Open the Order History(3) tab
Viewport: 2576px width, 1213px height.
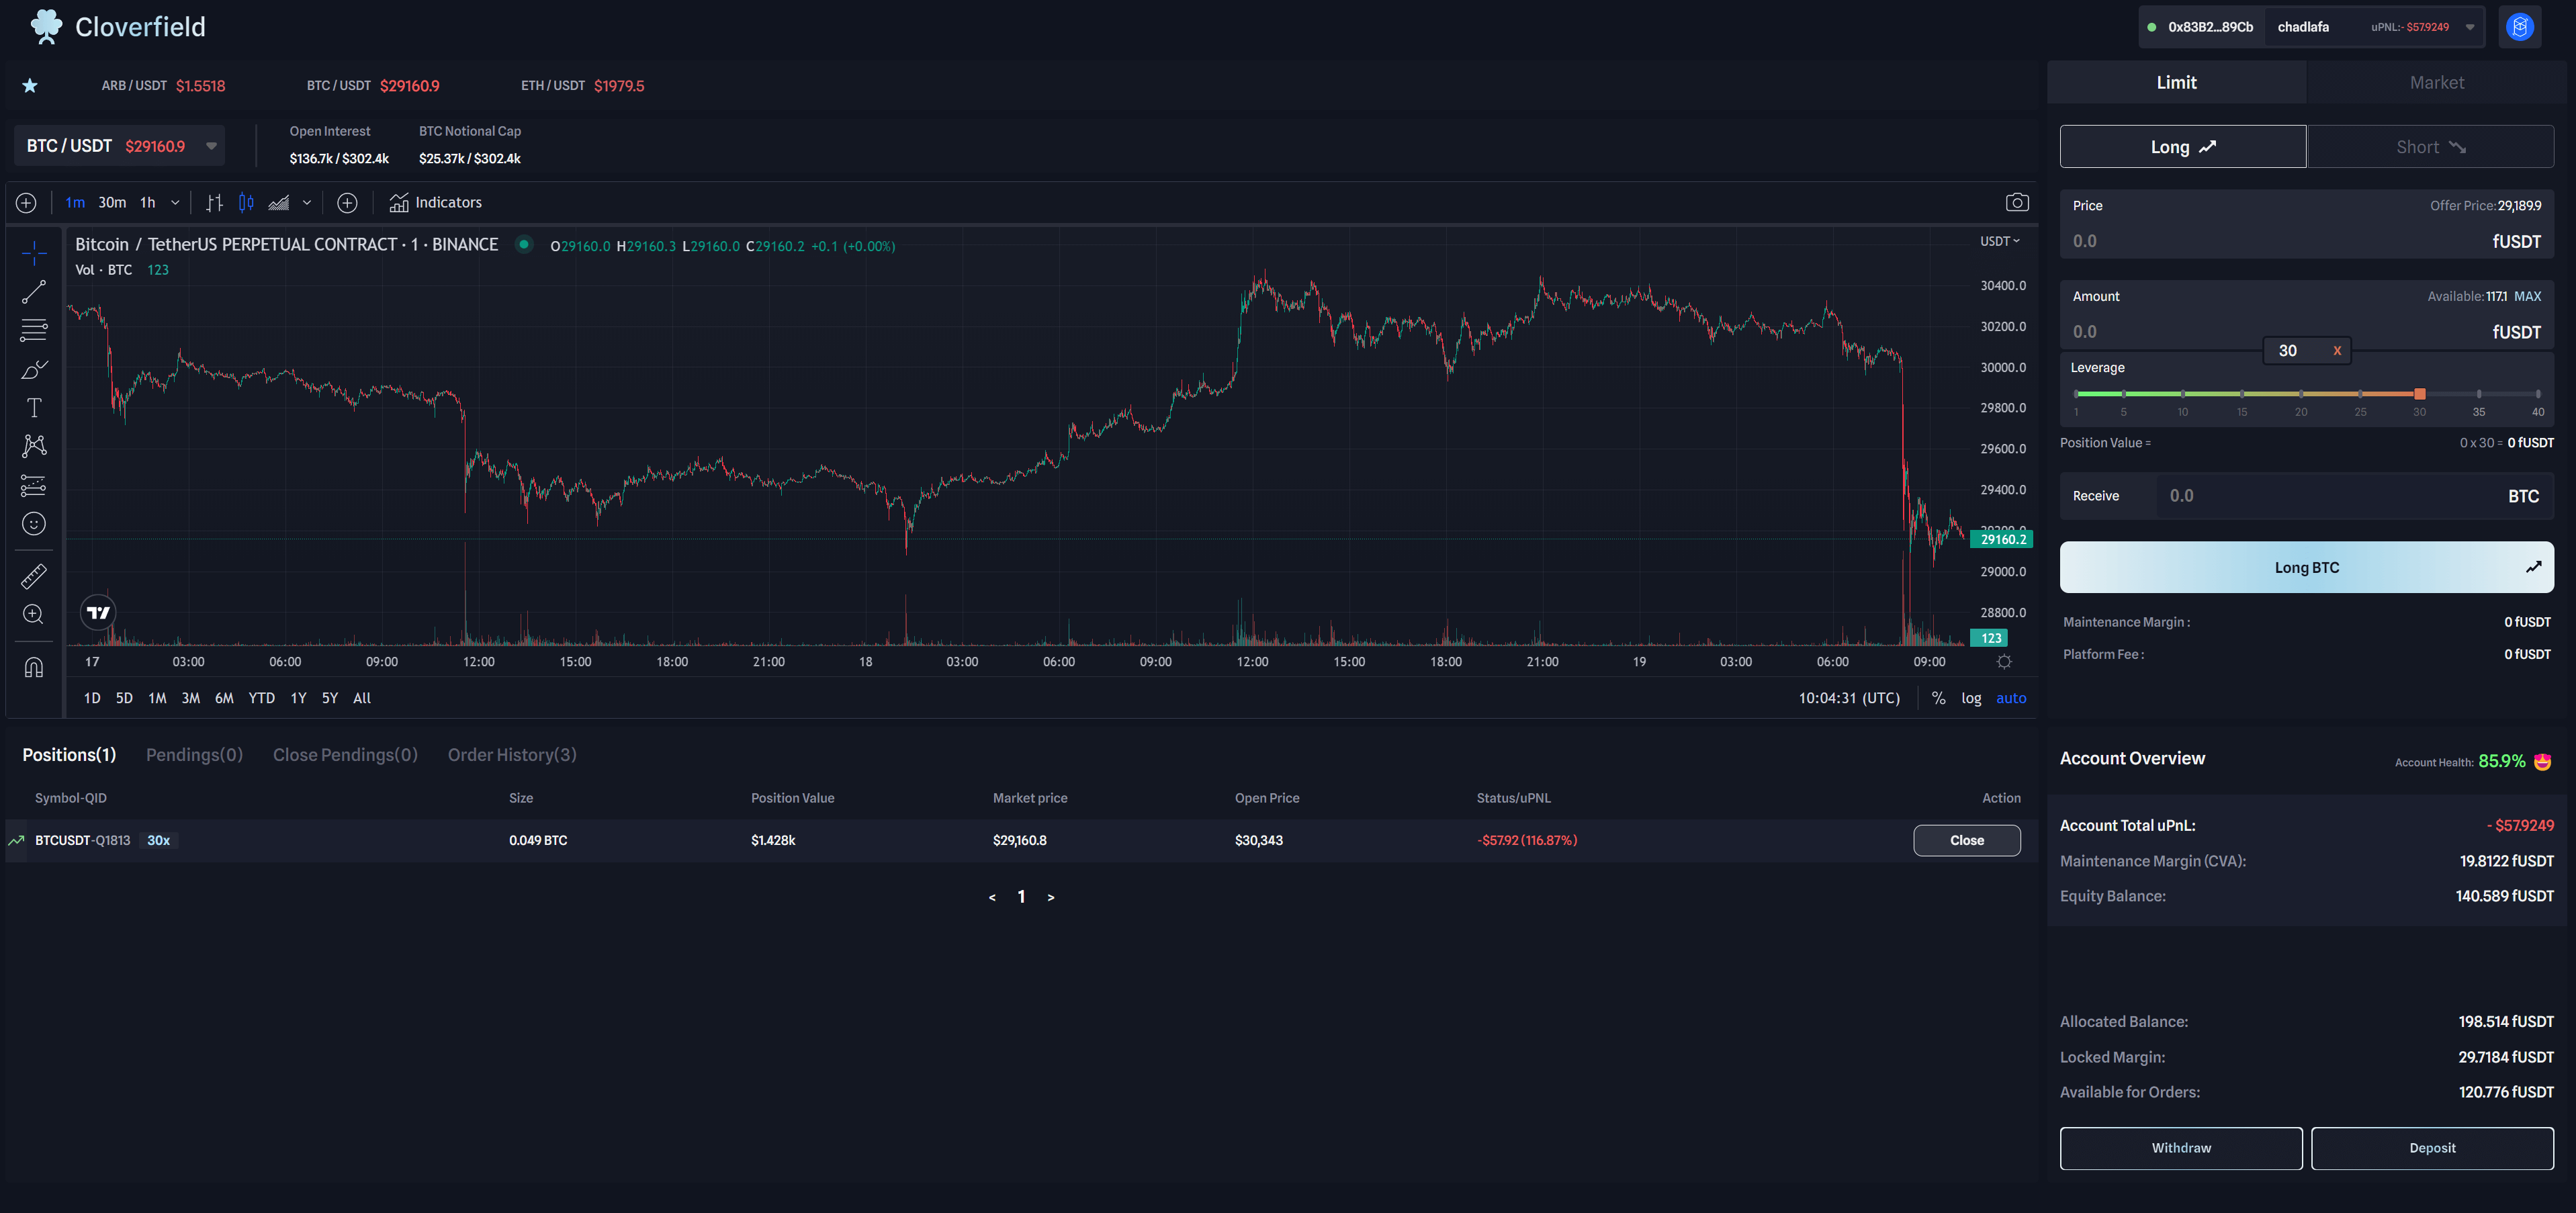coord(512,755)
